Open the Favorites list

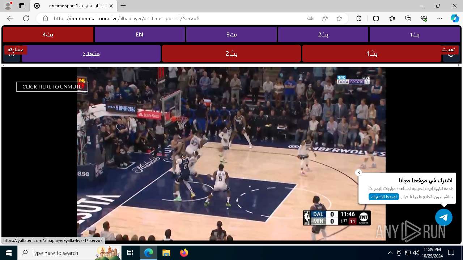point(392,18)
